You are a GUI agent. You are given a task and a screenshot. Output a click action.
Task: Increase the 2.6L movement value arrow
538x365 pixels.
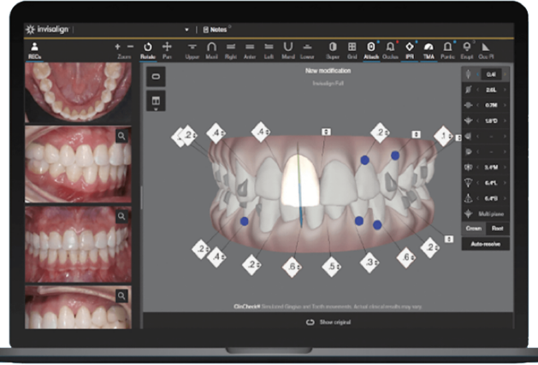point(505,90)
